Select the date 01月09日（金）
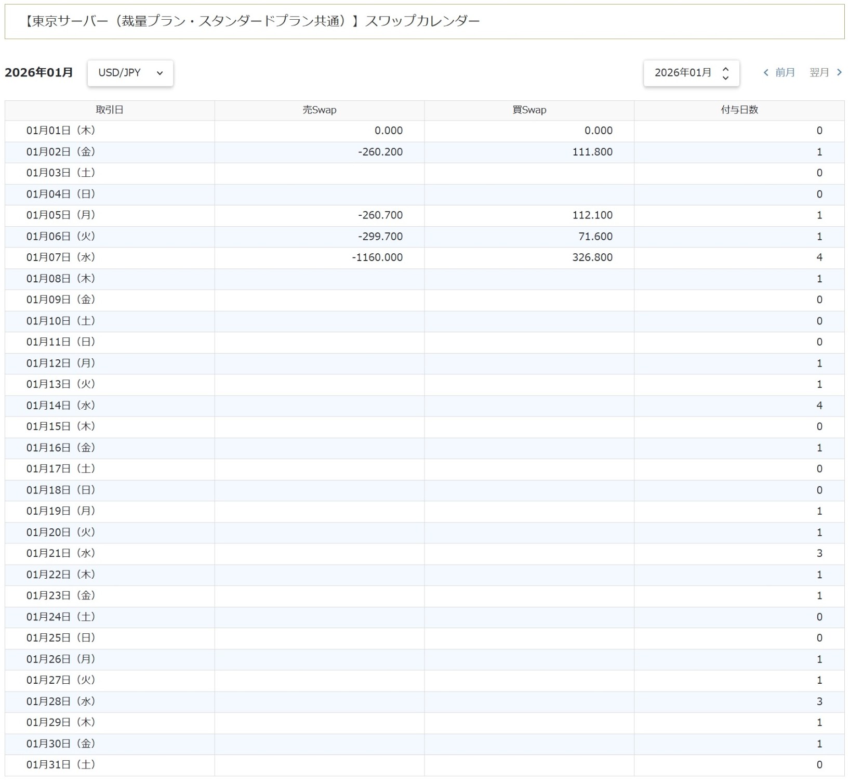The width and height of the screenshot is (849, 781). pos(61,300)
